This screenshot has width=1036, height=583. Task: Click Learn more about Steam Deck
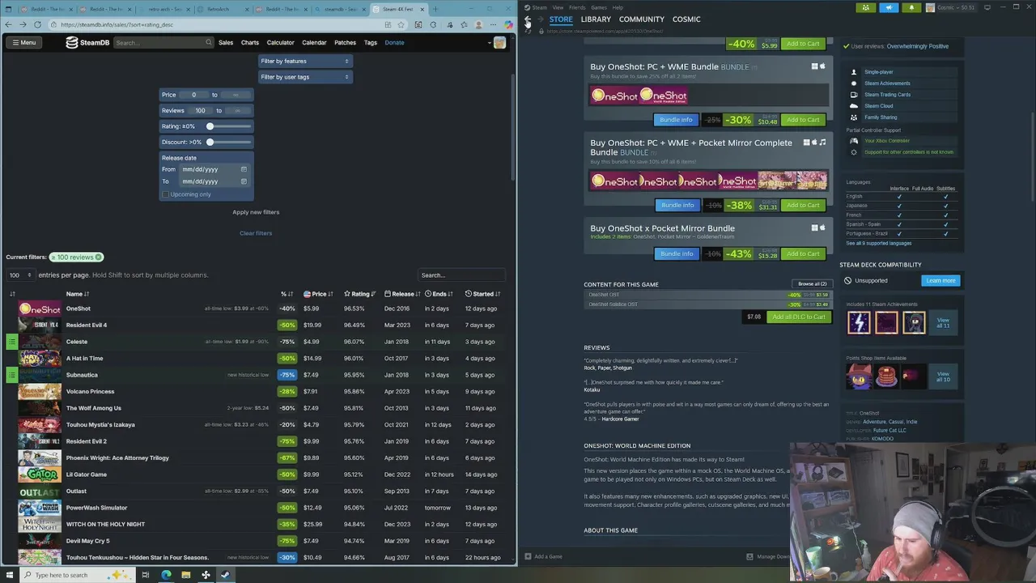tap(940, 280)
